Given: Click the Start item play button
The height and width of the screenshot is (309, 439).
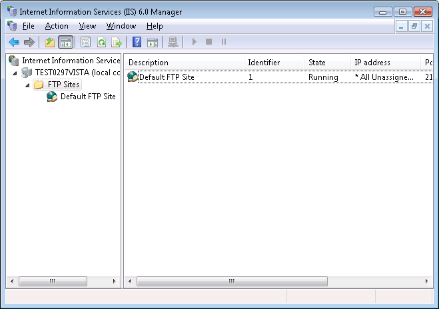Looking at the screenshot, I should (195, 42).
